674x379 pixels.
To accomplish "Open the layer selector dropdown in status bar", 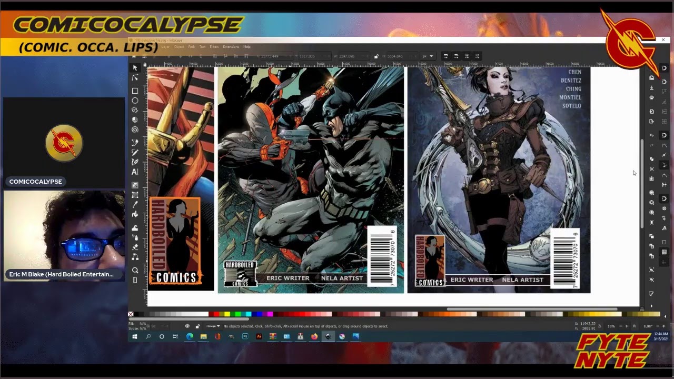I will [x=213, y=326].
